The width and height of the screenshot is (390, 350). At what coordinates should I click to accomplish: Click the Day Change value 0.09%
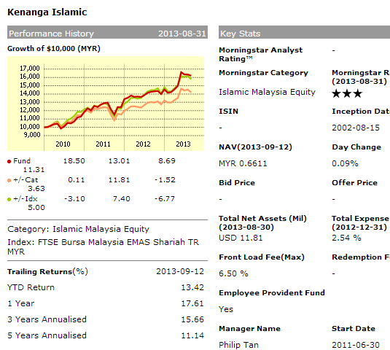tap(345, 163)
